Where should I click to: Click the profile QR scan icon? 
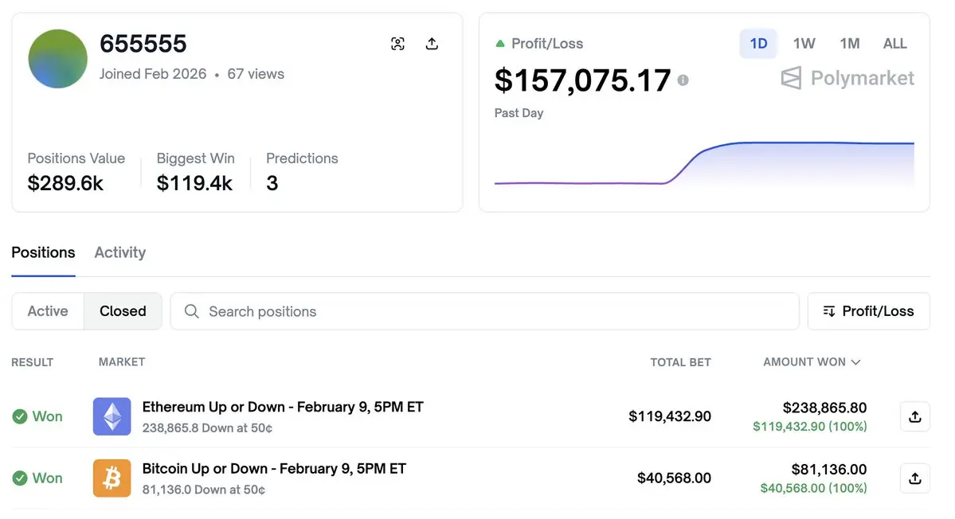click(398, 44)
